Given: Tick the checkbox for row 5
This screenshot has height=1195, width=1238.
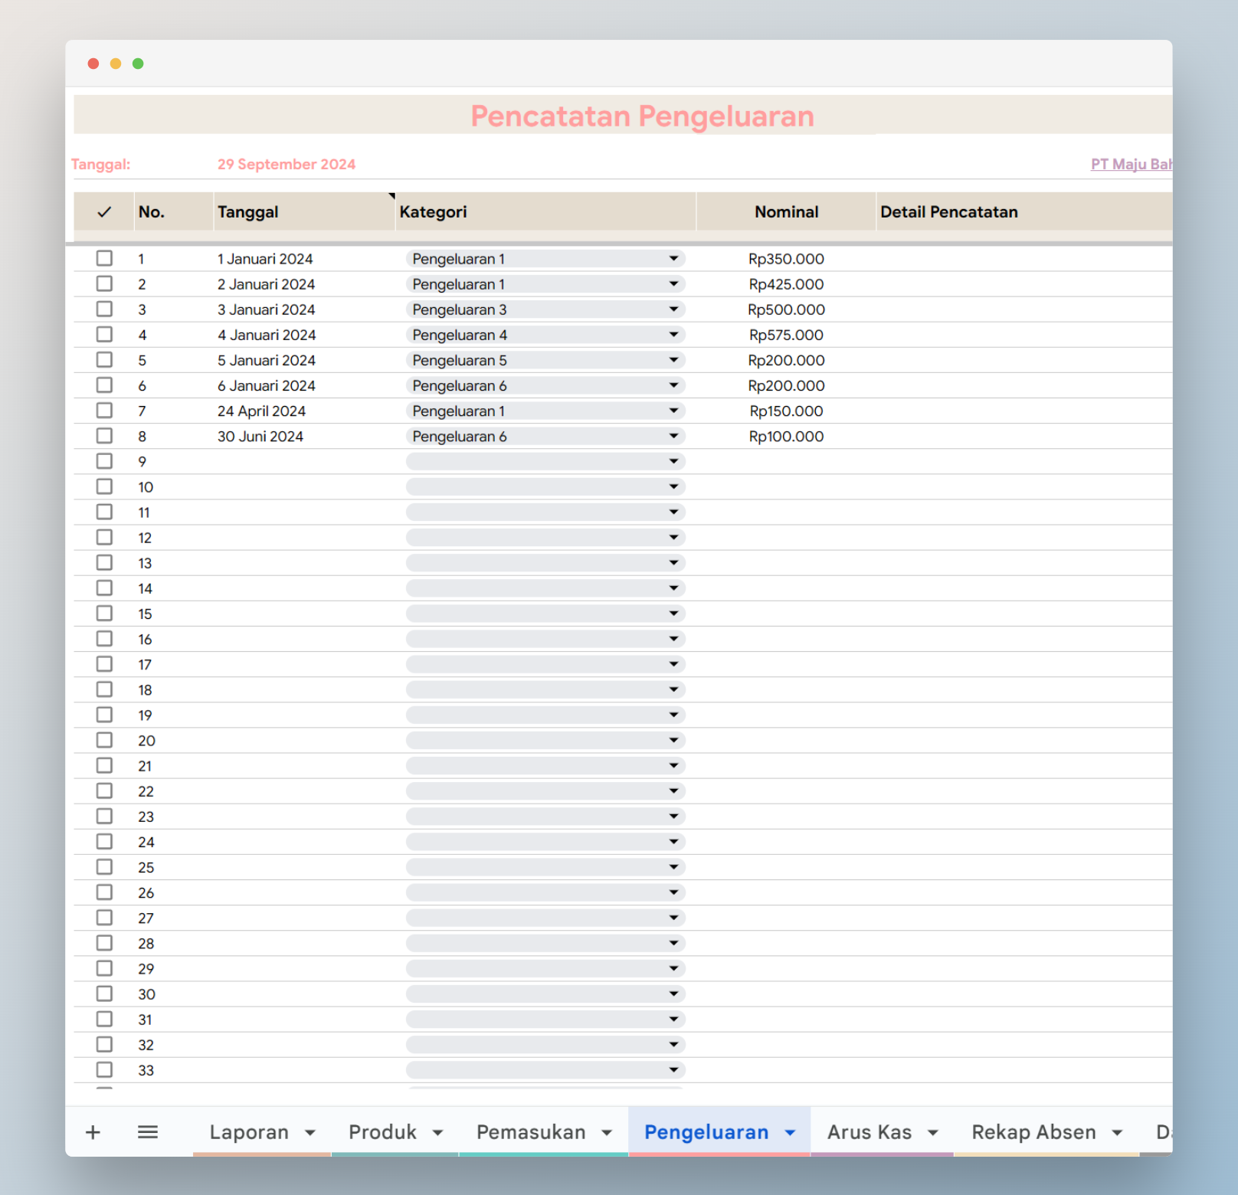Looking at the screenshot, I should pos(104,359).
